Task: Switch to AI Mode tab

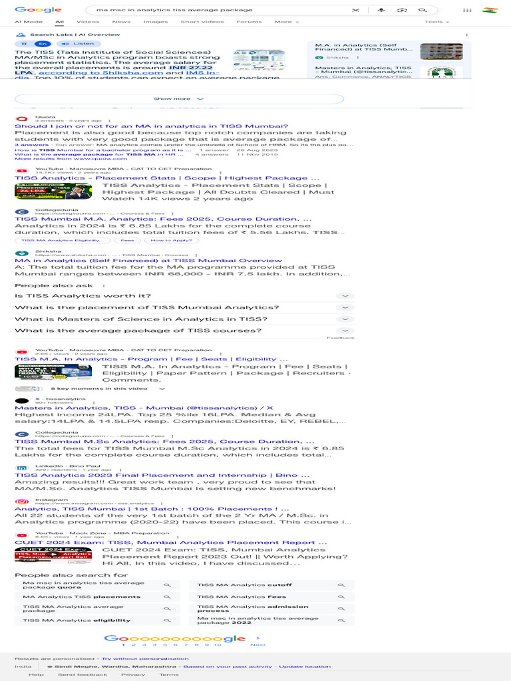Action: [x=29, y=22]
